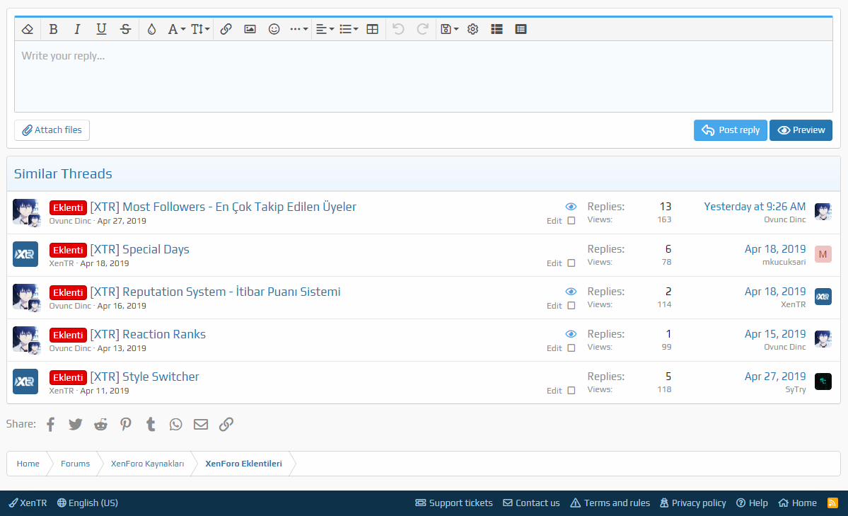Image resolution: width=848 pixels, height=516 pixels.
Task: Go to XenForo Kaynakları breadcrumb
Action: tap(147, 464)
